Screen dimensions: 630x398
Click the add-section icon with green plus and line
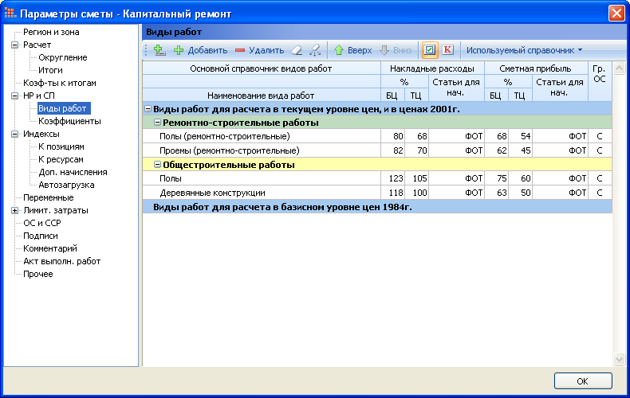point(160,50)
